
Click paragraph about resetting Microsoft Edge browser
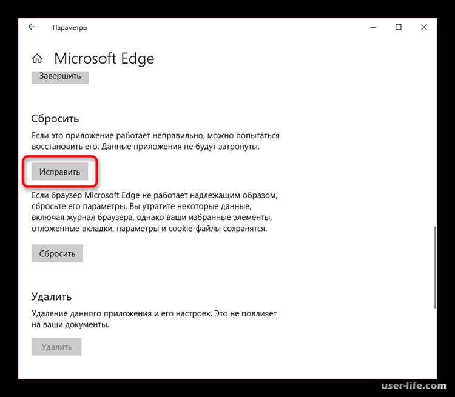tap(154, 212)
